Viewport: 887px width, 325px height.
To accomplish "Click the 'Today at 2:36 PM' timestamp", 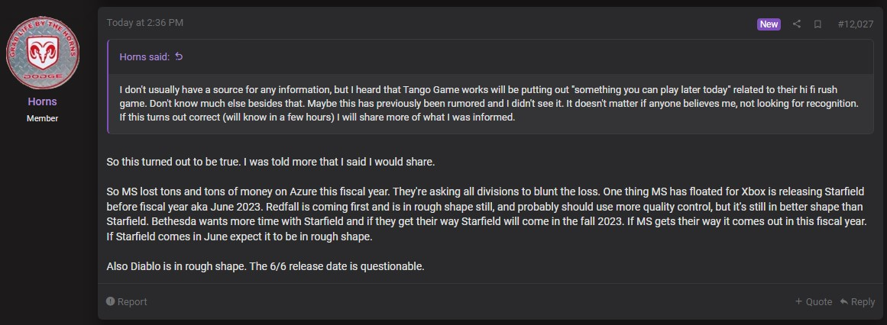I will coord(145,23).
